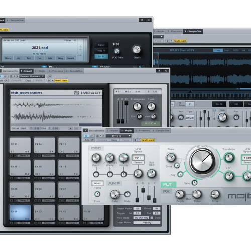Trigger the highlighted FX 01 pad
Image resolution: width=251 pixels, height=251 pixels.
[20, 213]
